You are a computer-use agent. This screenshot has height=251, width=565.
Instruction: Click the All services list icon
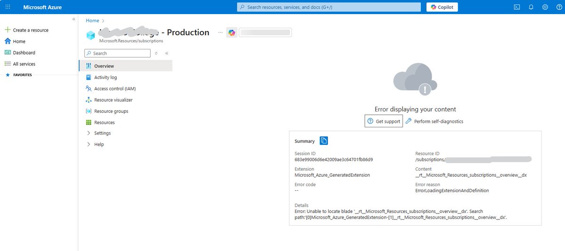point(8,64)
